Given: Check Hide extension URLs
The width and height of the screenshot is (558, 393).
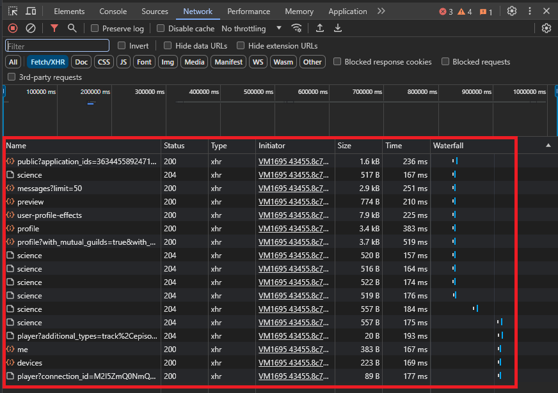Looking at the screenshot, I should [x=241, y=45].
